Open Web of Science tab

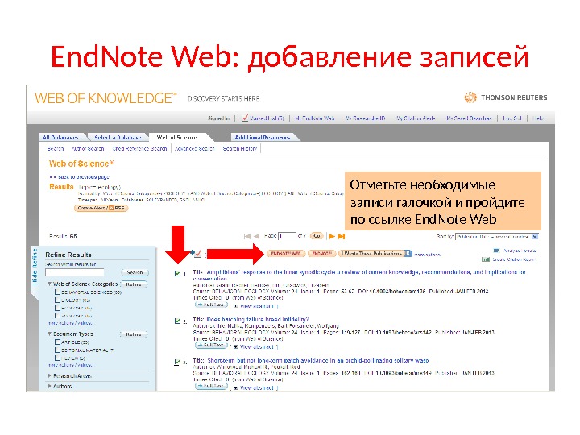(x=176, y=137)
